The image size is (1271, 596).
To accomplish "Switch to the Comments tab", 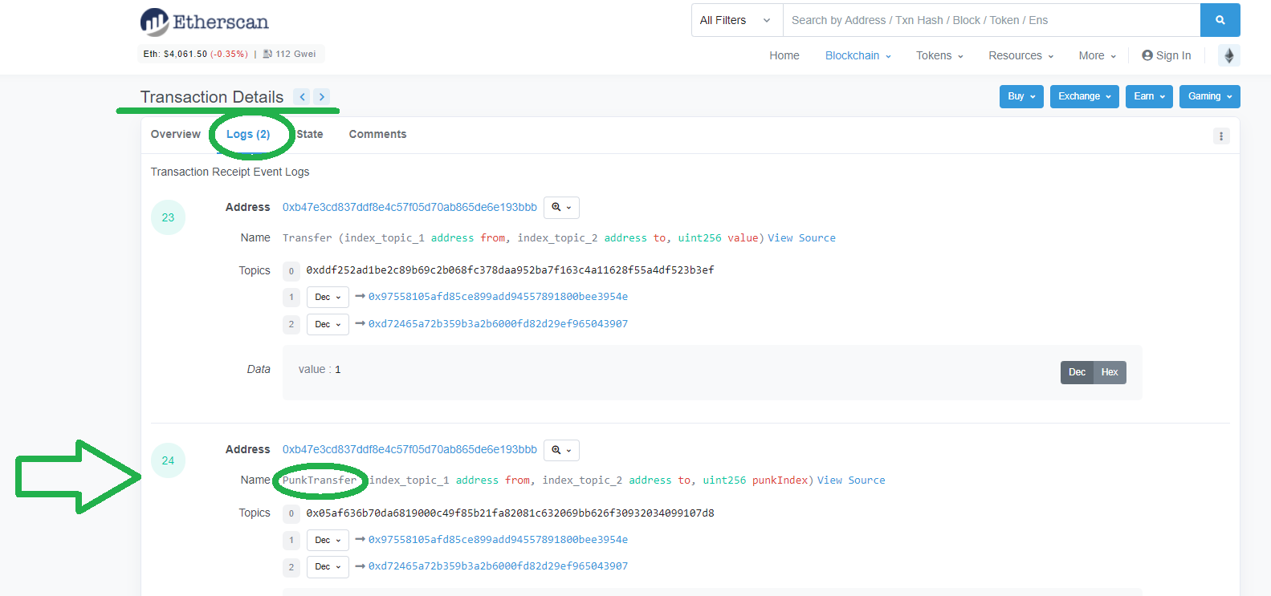I will pos(377,134).
